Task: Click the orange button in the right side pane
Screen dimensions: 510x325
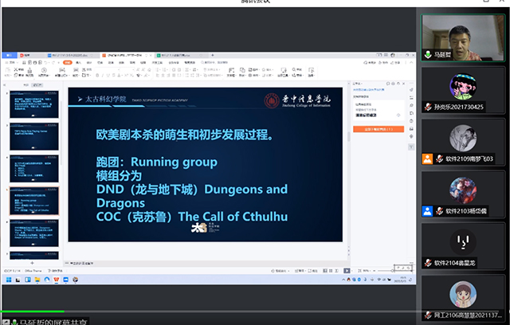Action: click(384, 127)
